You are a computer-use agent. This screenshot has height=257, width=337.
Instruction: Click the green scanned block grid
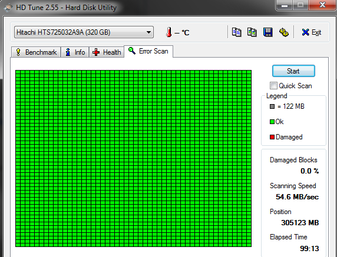click(134, 158)
